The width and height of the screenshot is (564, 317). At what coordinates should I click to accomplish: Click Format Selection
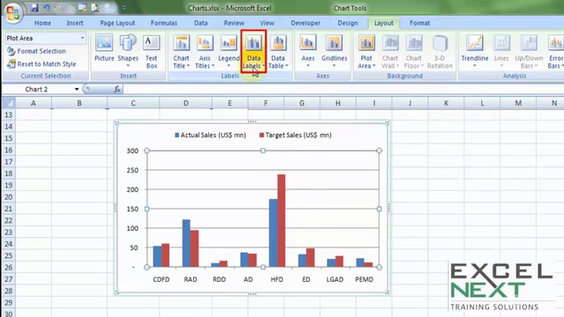[x=37, y=51]
